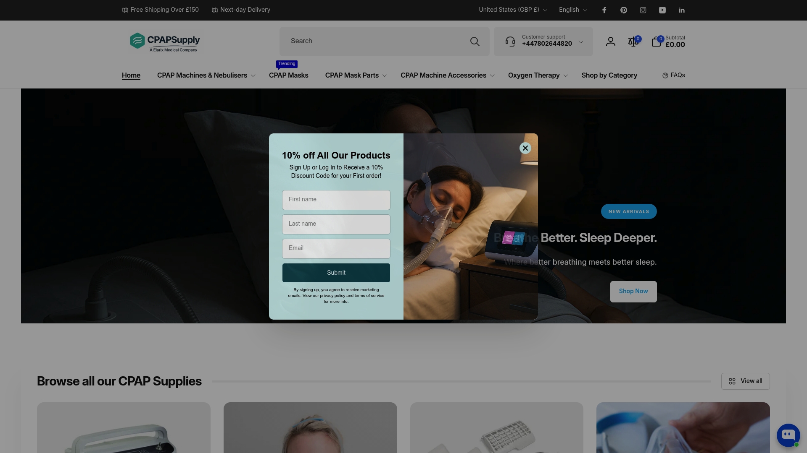Open the shopping cart bag icon
Image resolution: width=807 pixels, height=453 pixels.
(656, 42)
